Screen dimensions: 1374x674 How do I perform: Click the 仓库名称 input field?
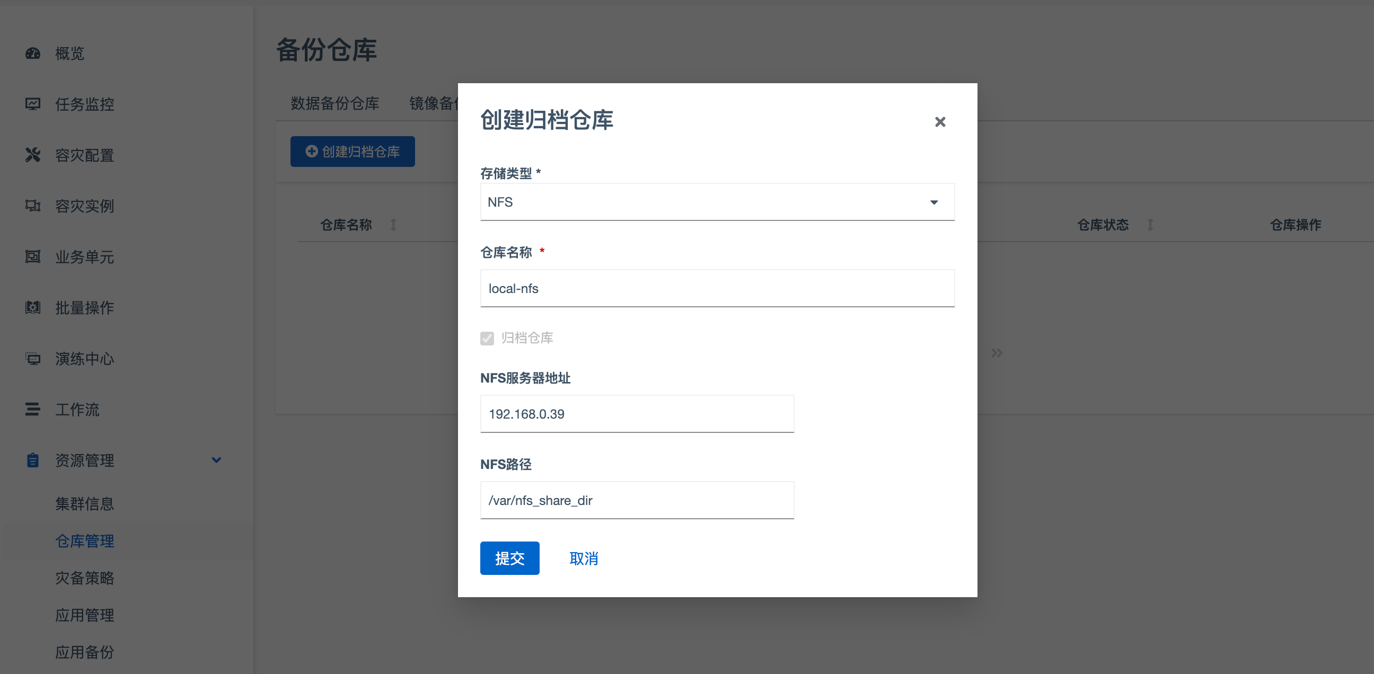717,288
